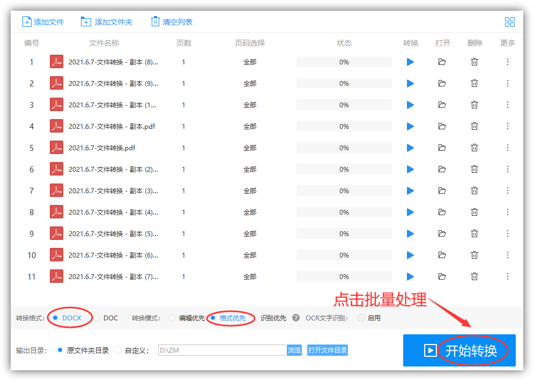The width and height of the screenshot is (534, 381).
Task: Open page selection 全部 for row 2
Action: pos(250,84)
